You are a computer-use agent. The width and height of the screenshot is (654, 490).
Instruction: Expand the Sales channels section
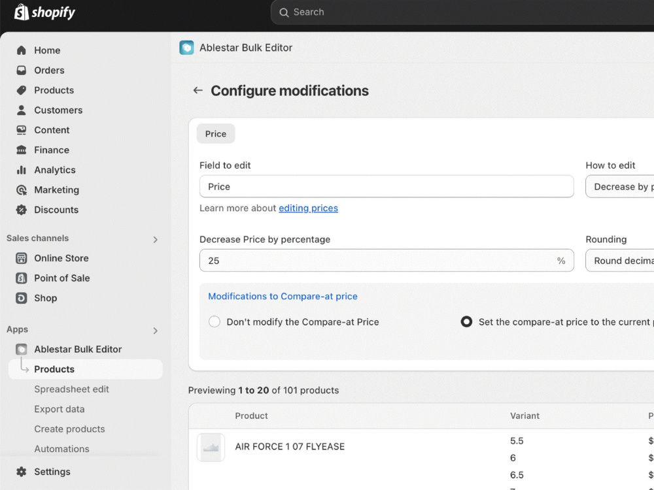(x=155, y=240)
